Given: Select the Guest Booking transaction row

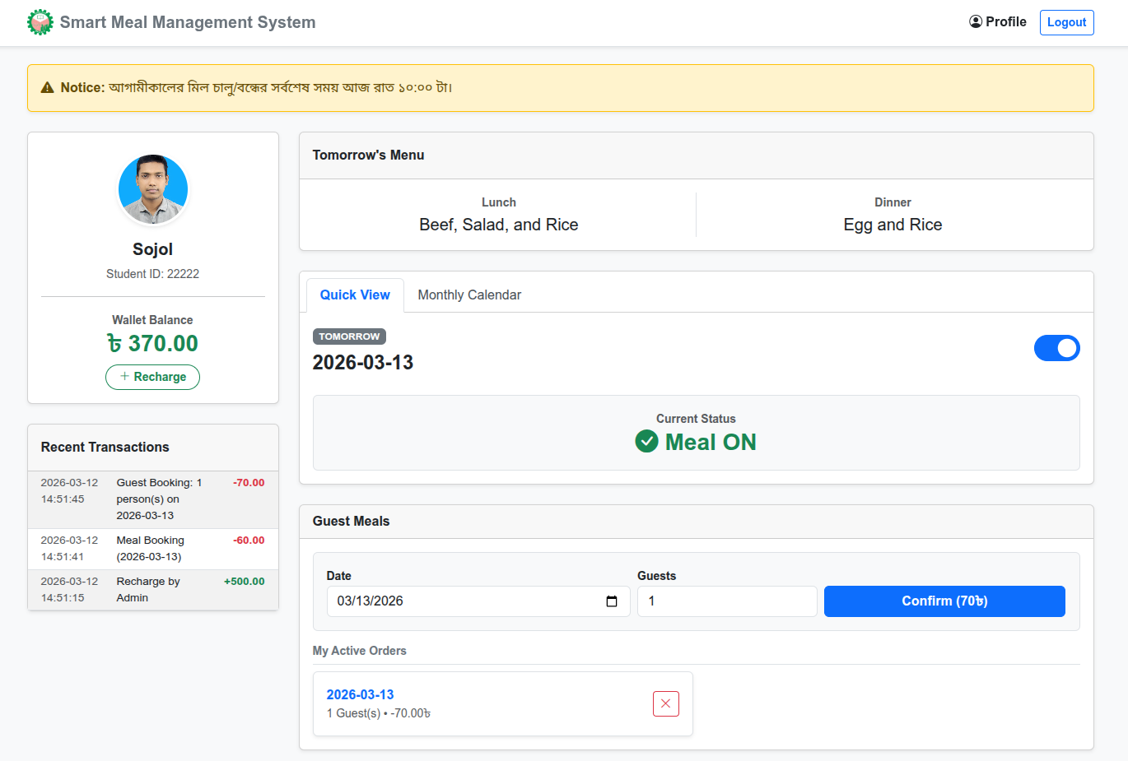Looking at the screenshot, I should tap(152, 499).
